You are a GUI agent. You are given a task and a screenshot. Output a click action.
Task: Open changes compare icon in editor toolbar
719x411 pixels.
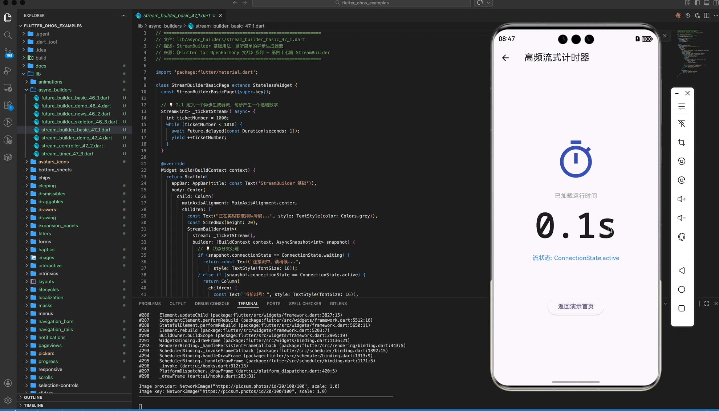[697, 16]
